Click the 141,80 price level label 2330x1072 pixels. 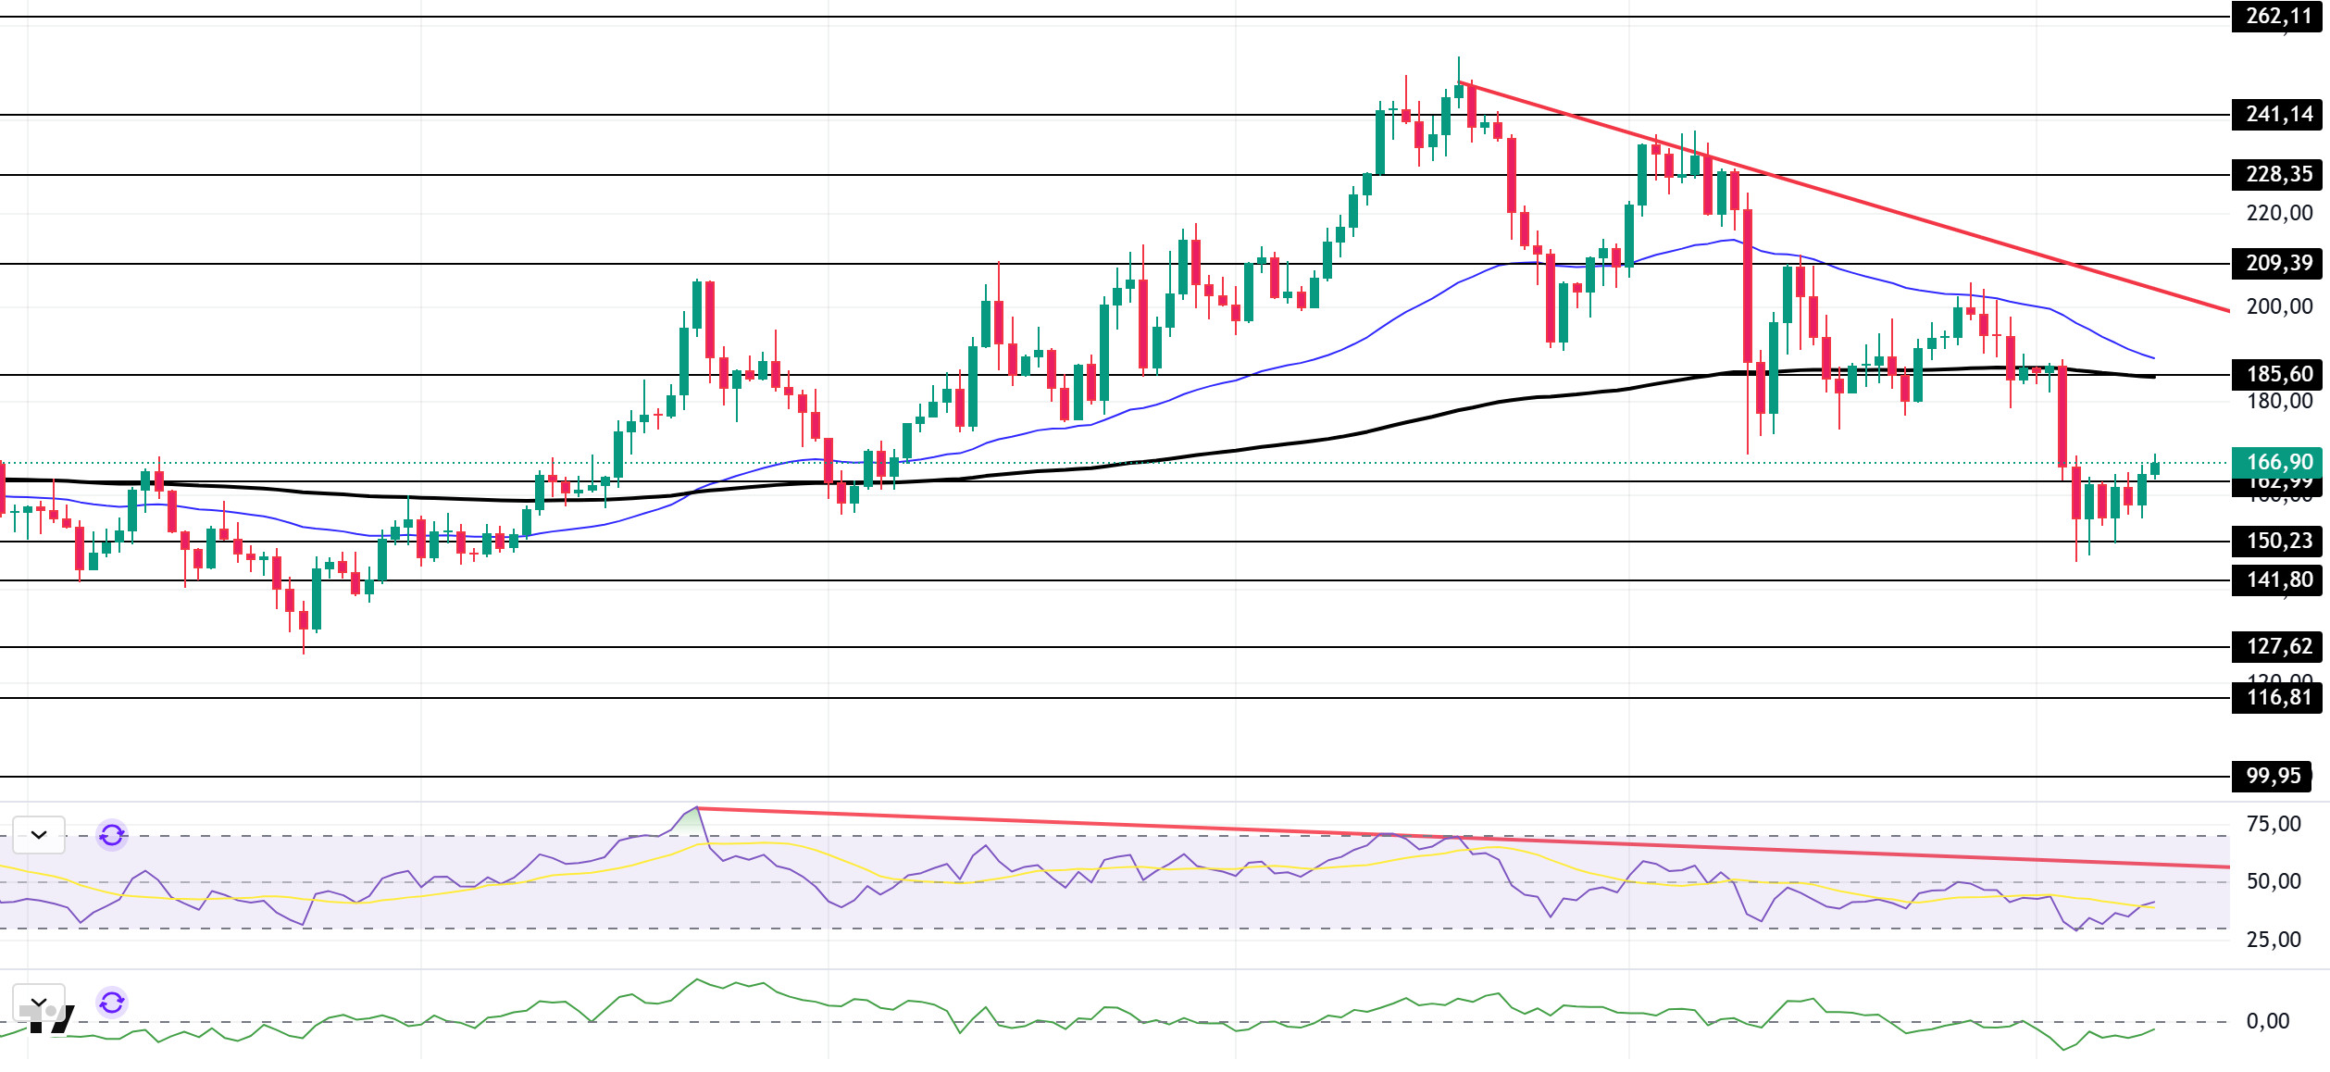[x=2278, y=580]
